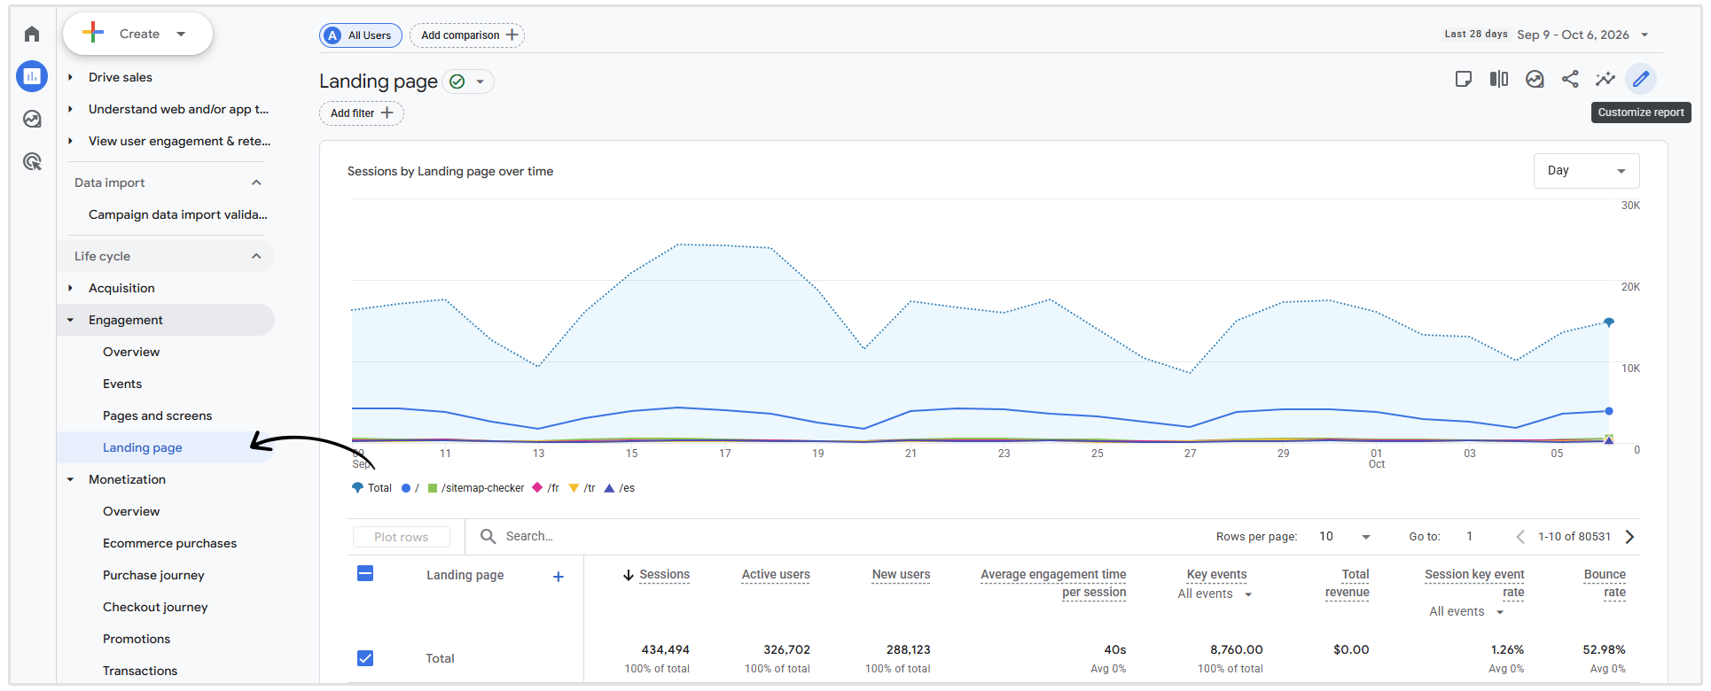
Task: Uncheck the Total row checkbox
Action: click(x=365, y=658)
